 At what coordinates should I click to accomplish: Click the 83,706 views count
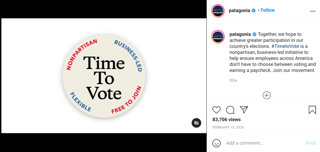point(226,120)
